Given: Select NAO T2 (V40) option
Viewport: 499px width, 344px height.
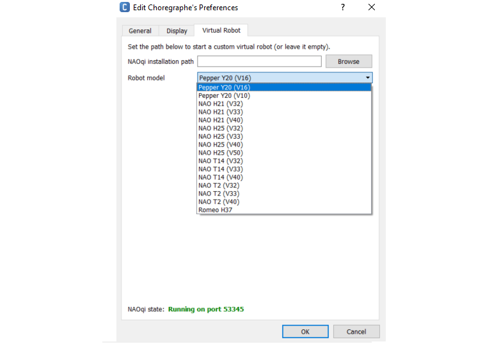Looking at the screenshot, I should coord(284,201).
